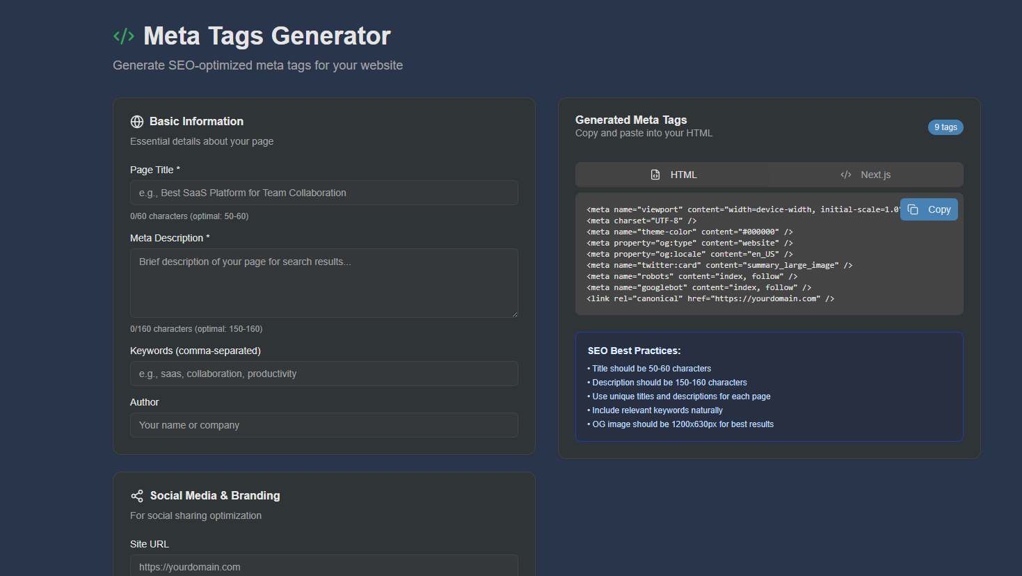Click the canonical link code line

click(710, 298)
